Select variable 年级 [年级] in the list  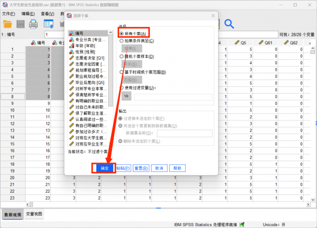[88, 46]
